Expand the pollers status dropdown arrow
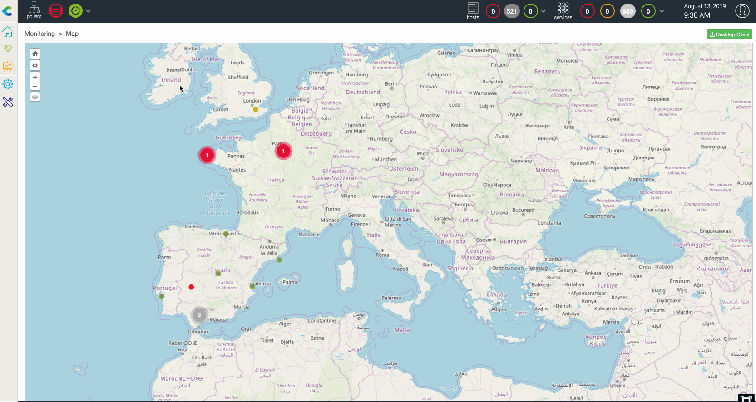This screenshot has width=756, height=402. tap(89, 11)
